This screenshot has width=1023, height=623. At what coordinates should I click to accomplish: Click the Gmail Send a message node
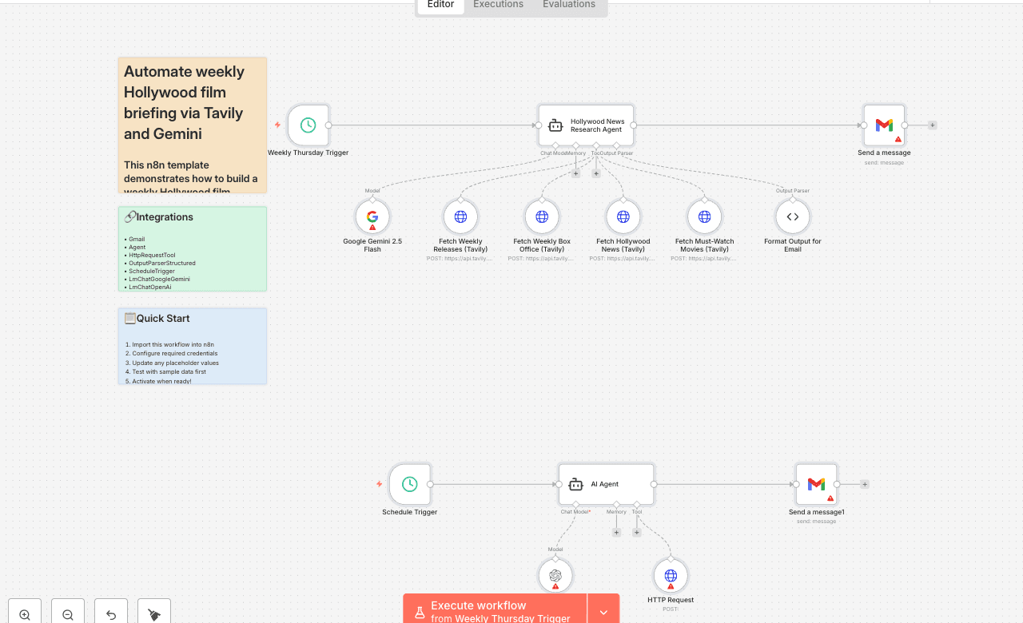[884, 125]
